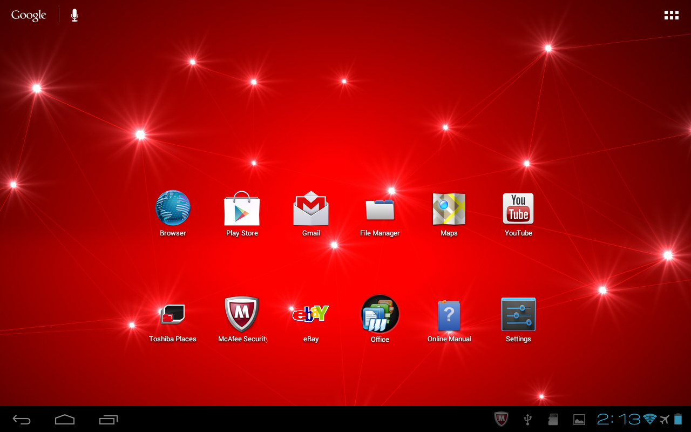Show the recent apps list

[109, 419]
